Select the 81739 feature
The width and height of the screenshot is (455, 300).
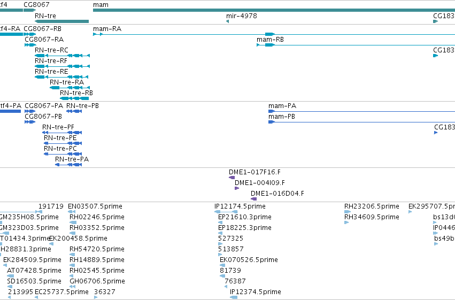(x=222, y=276)
